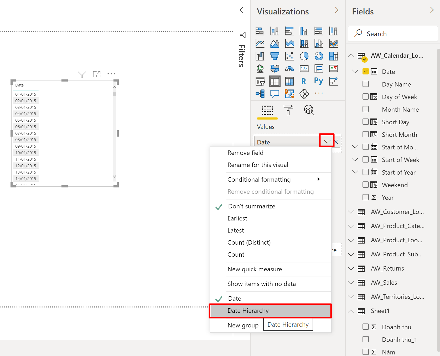Select Count (Distinct) option

[271, 242]
